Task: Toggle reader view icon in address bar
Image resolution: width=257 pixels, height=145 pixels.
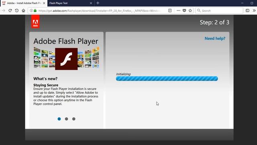Action: pos(170,10)
